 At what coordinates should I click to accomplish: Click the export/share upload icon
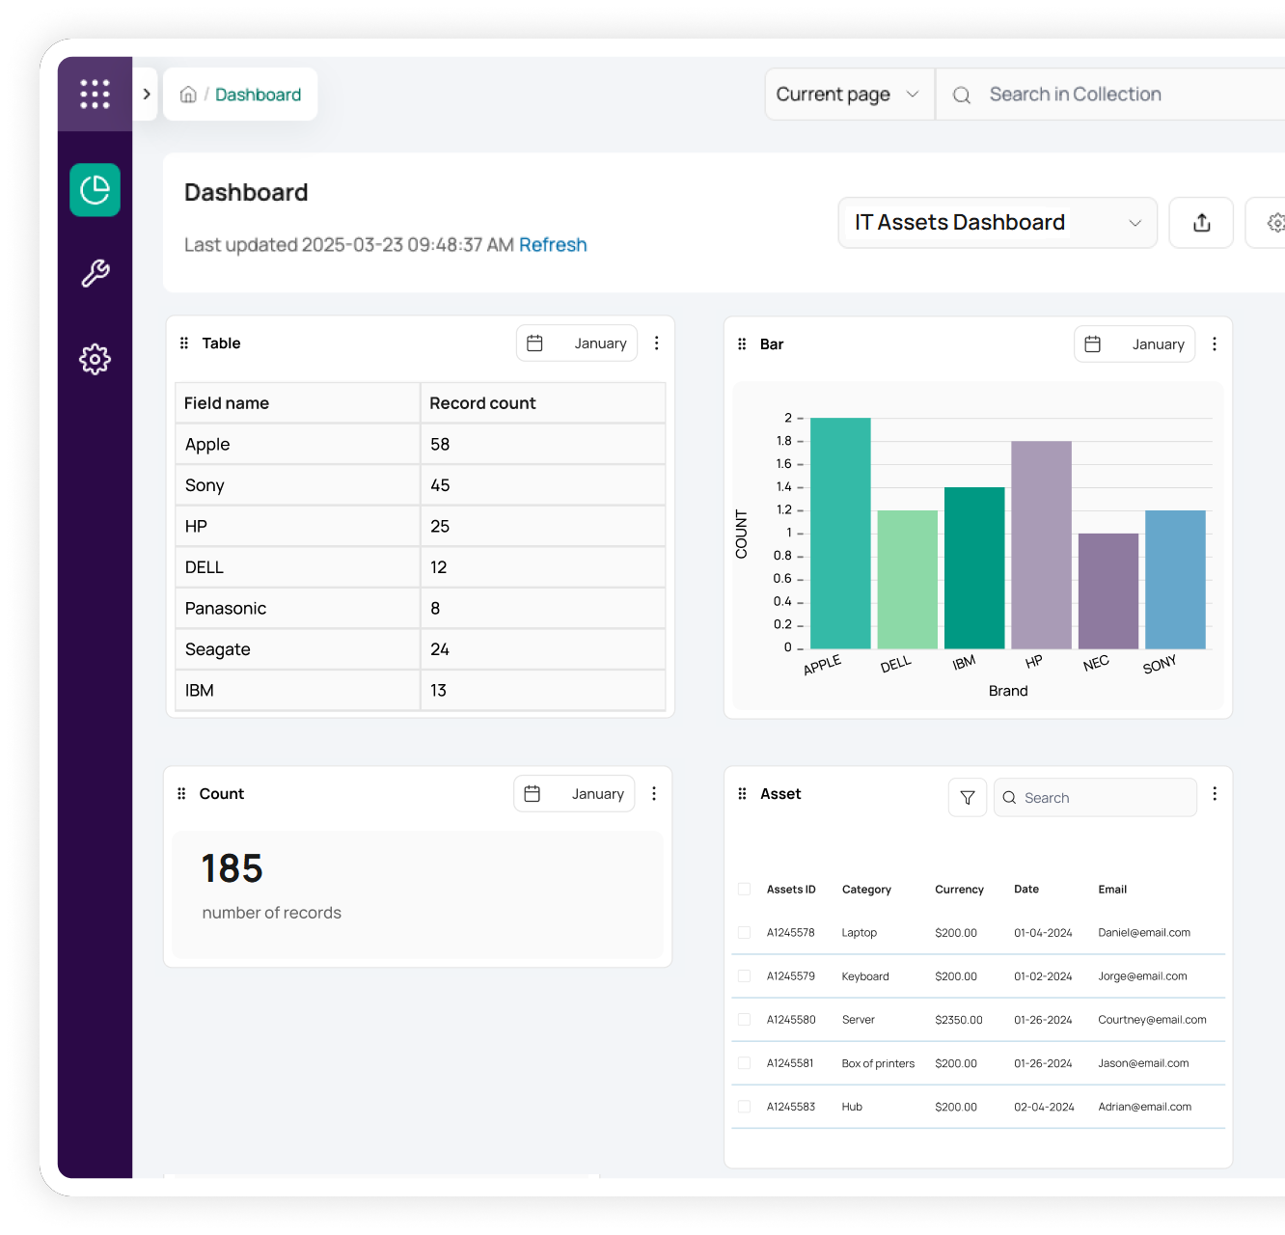[x=1201, y=223]
